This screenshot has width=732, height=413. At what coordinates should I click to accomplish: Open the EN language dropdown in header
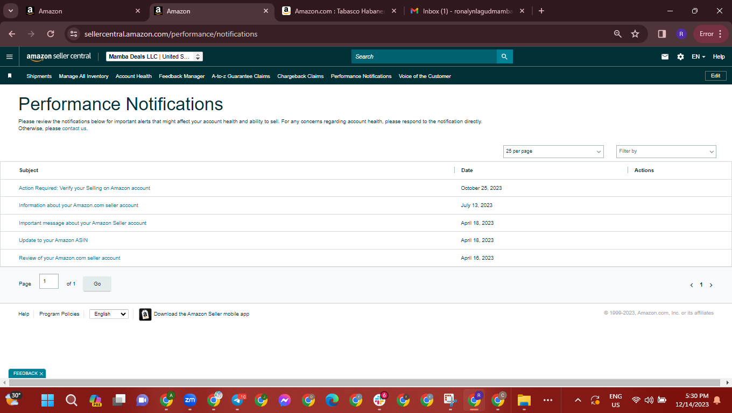[698, 56]
